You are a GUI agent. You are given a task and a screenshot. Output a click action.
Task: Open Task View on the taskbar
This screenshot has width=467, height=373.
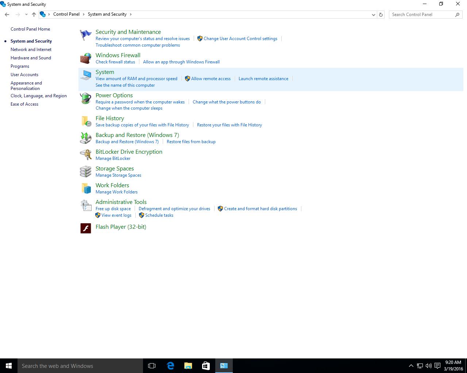(152, 366)
